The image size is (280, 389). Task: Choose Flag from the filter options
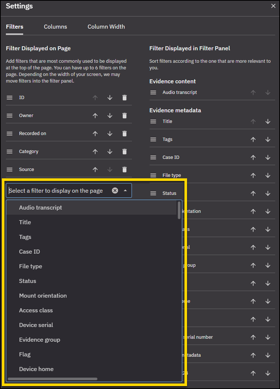pos(25,354)
